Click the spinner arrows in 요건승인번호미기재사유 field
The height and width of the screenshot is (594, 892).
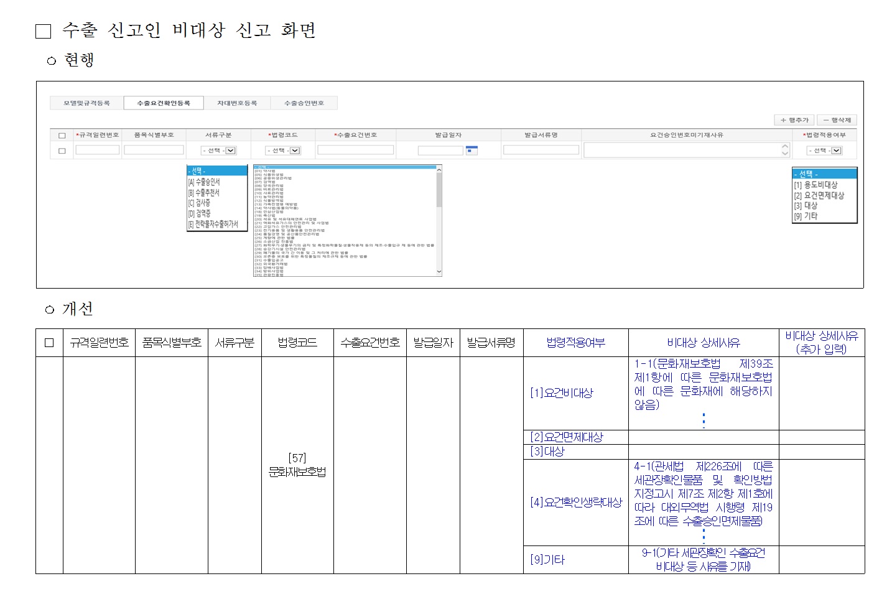click(x=785, y=150)
